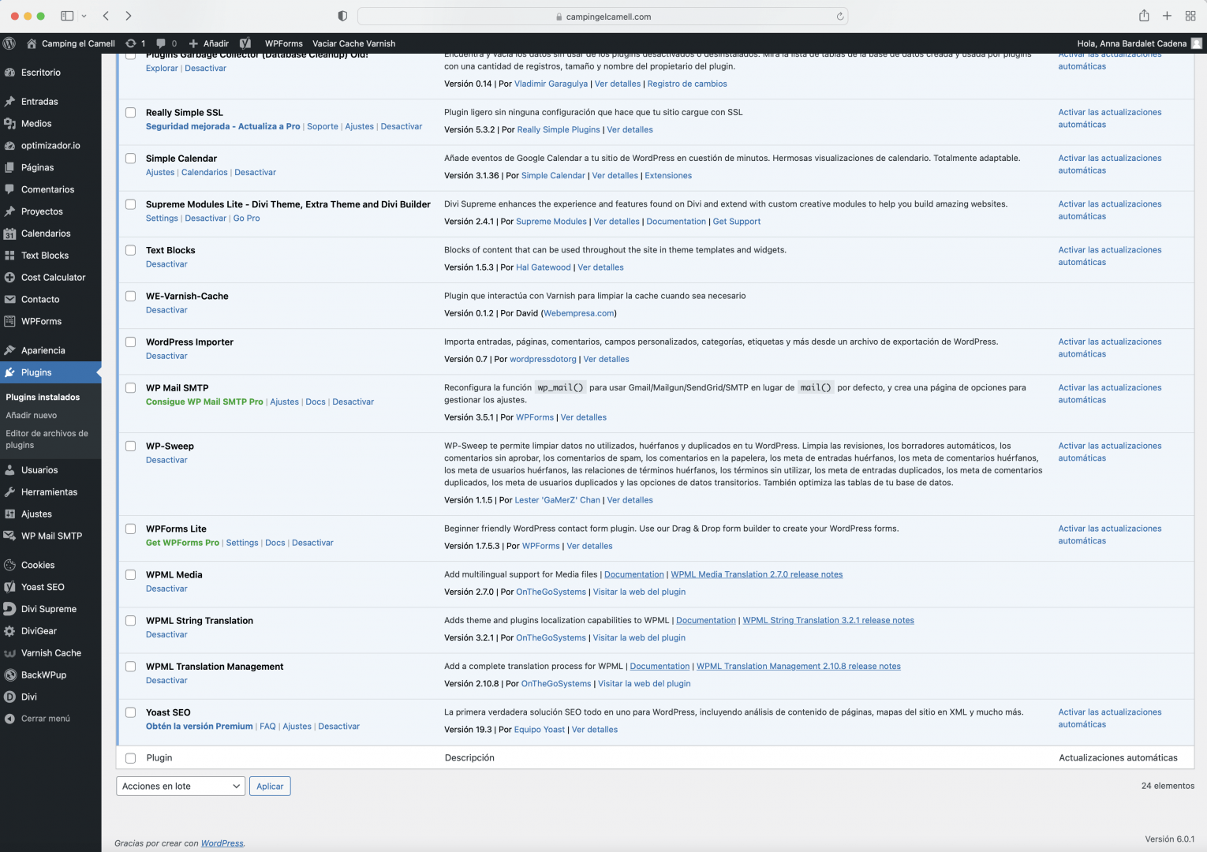Select the WP Mail SMTP plugin checkbox
The width and height of the screenshot is (1207, 852).
point(131,388)
